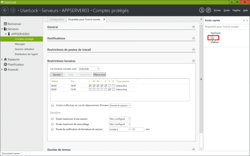Viewport: 250px width, 156px height.
Task: Close the Accès rapide panel
Action: [x=247, y=20]
